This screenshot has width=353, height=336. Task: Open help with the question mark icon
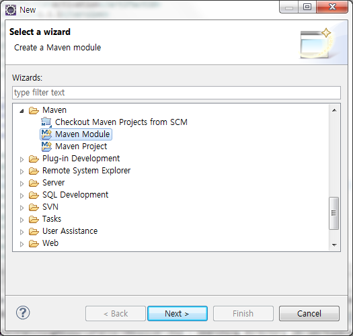click(23, 313)
